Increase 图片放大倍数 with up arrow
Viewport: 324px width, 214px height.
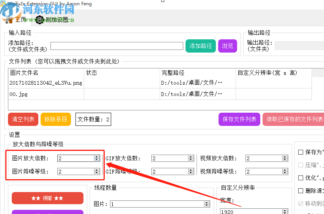[97, 157]
